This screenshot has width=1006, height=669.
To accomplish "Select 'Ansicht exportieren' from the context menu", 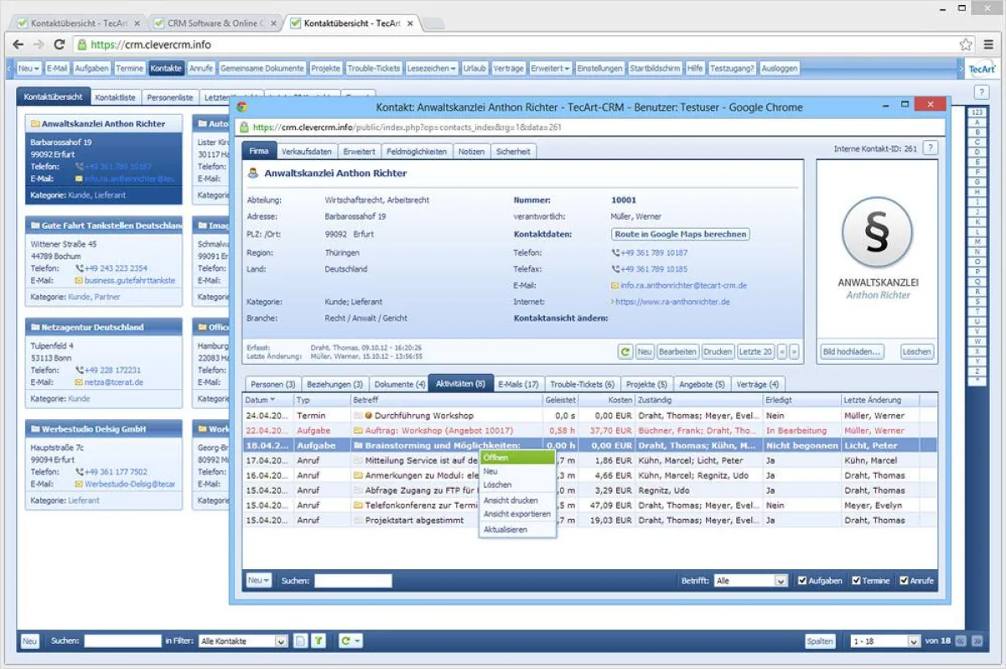I will click(516, 514).
